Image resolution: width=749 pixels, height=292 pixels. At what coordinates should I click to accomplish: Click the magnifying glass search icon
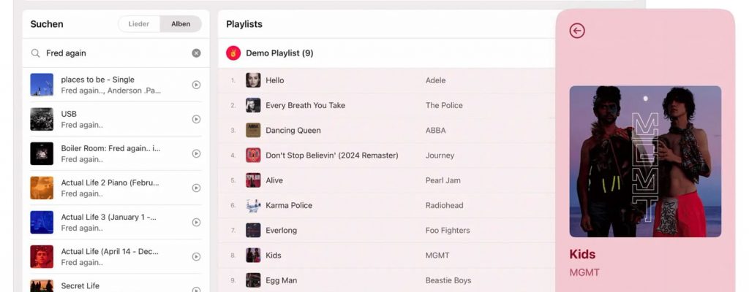tap(35, 53)
